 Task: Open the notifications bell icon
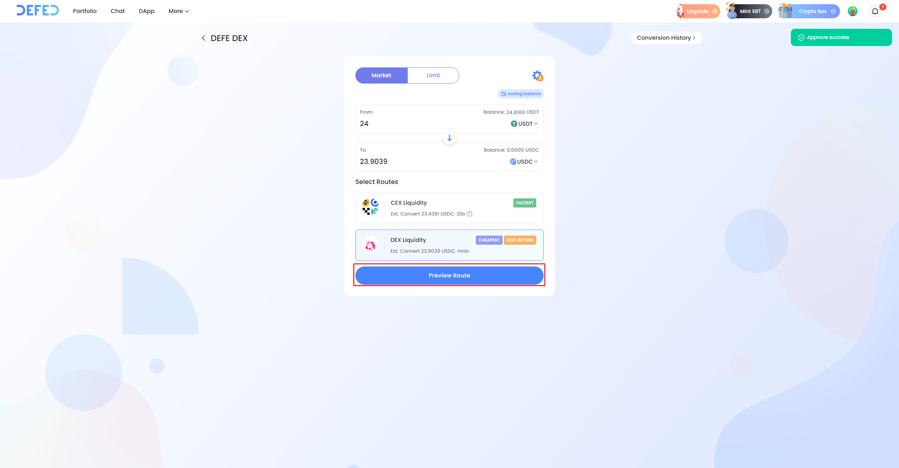[875, 11]
